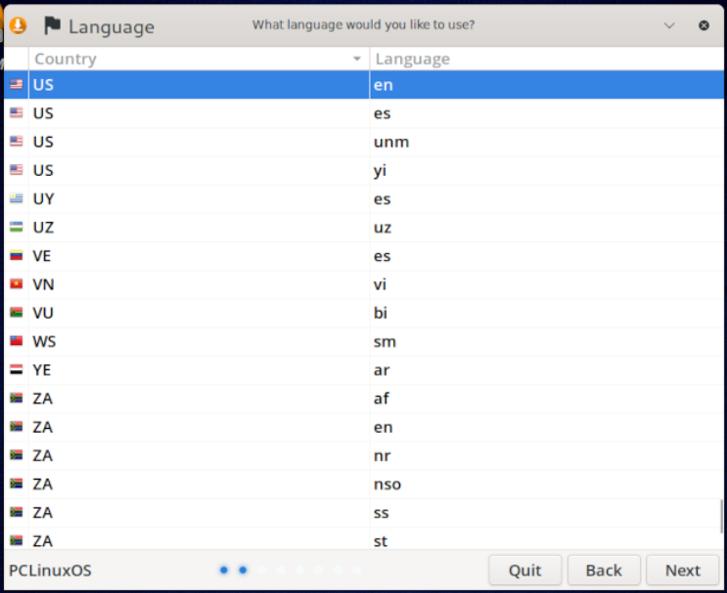Click the Vietnam flag icon

17,283
